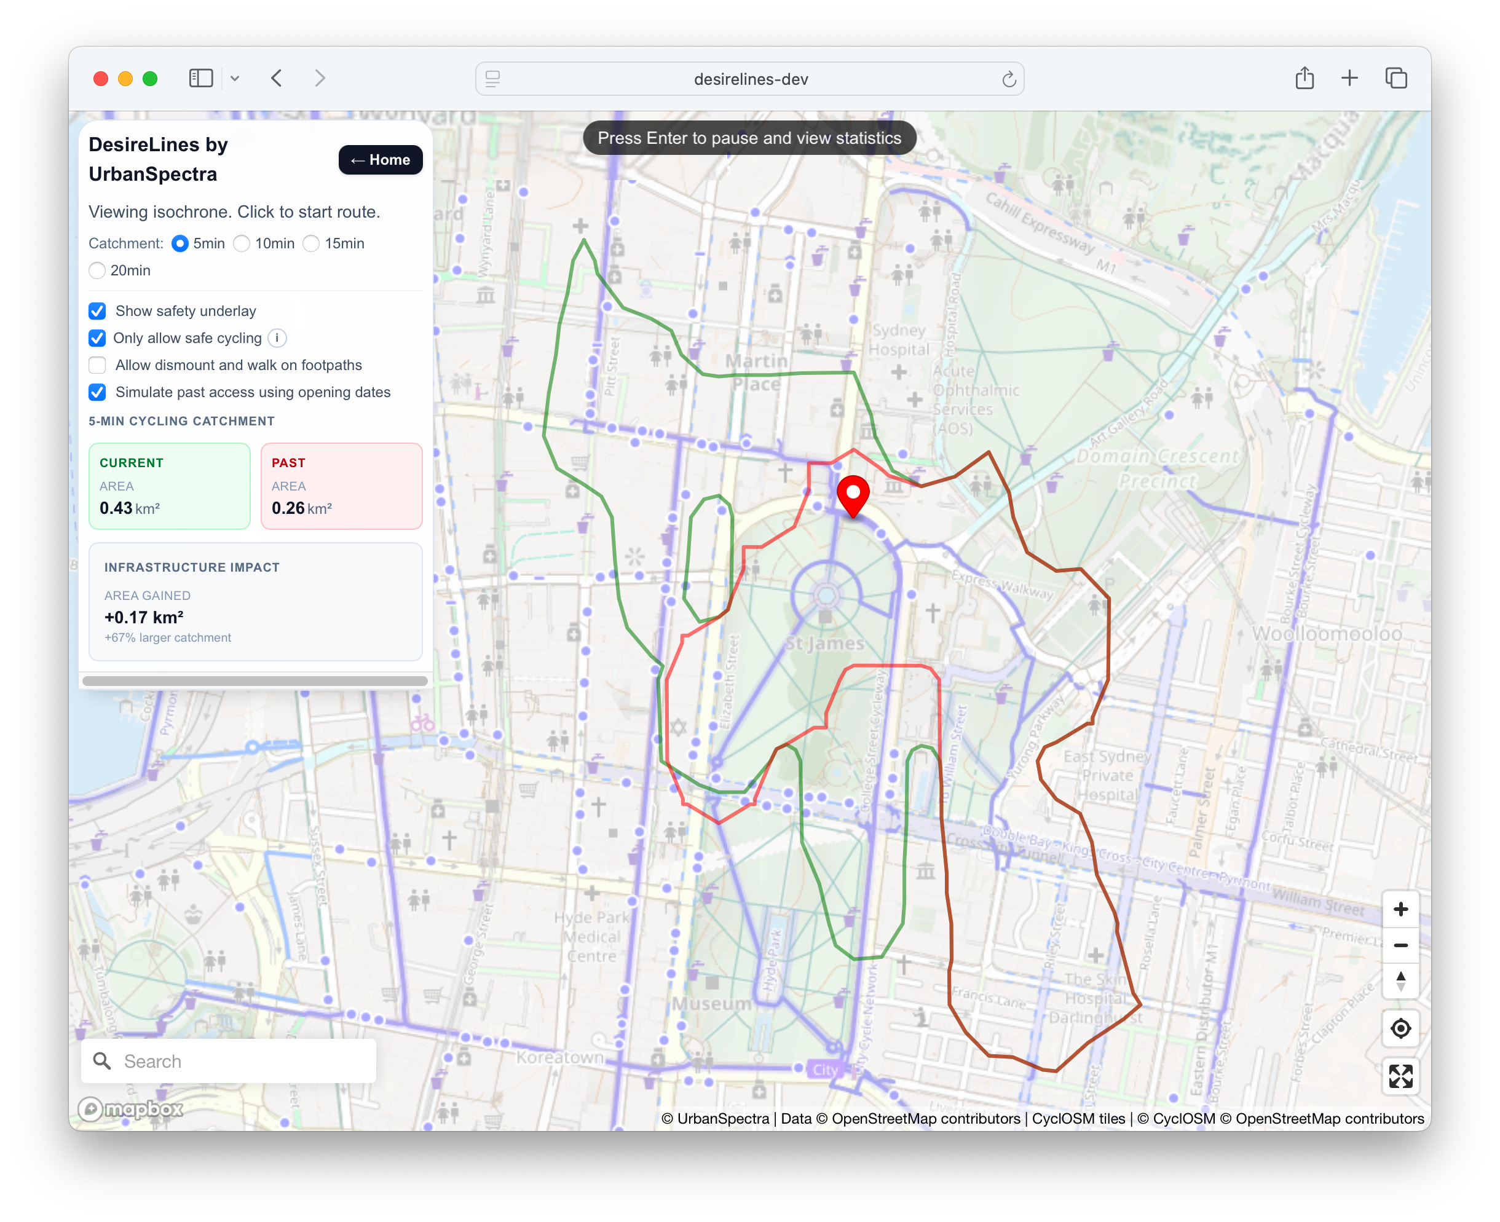1500x1222 pixels.
Task: Open the tab overview in Safari
Action: (1395, 78)
